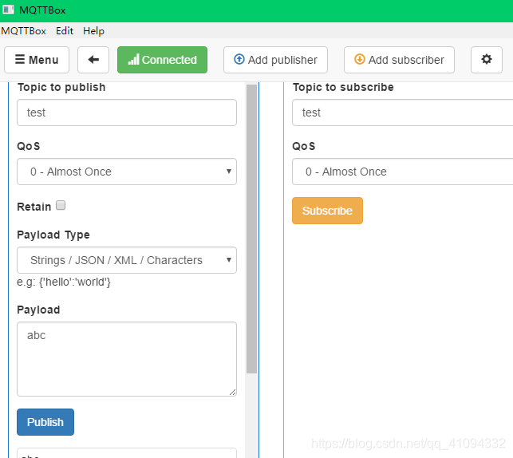Image resolution: width=513 pixels, height=458 pixels.
Task: Click Add publisher button
Action: coord(275,60)
